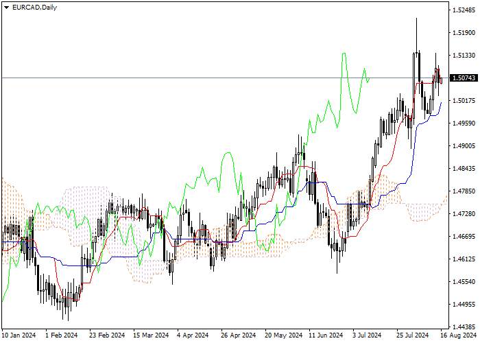This screenshot has height=343, width=480.
Task: Click the 26 Apr 2024 date label
Action: 239,335
